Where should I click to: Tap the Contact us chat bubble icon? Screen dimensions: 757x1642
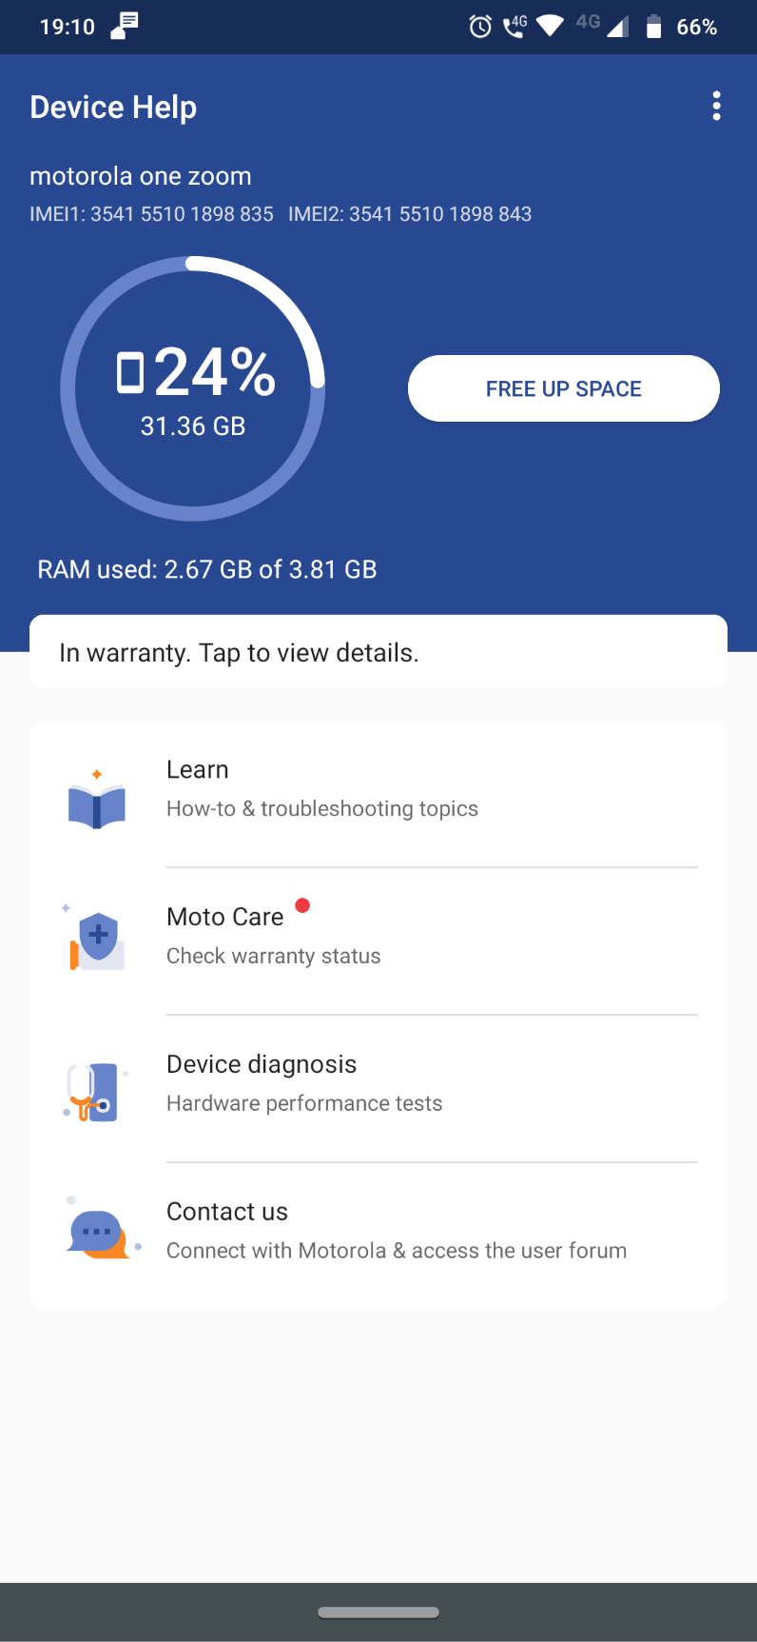(x=98, y=1234)
